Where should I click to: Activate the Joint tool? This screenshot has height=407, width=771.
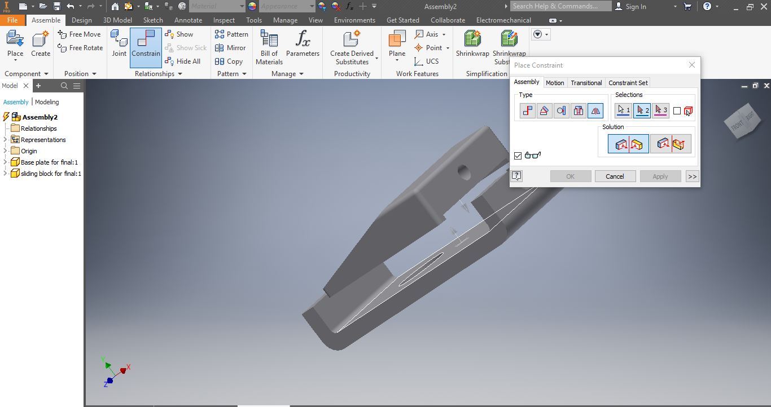point(119,44)
